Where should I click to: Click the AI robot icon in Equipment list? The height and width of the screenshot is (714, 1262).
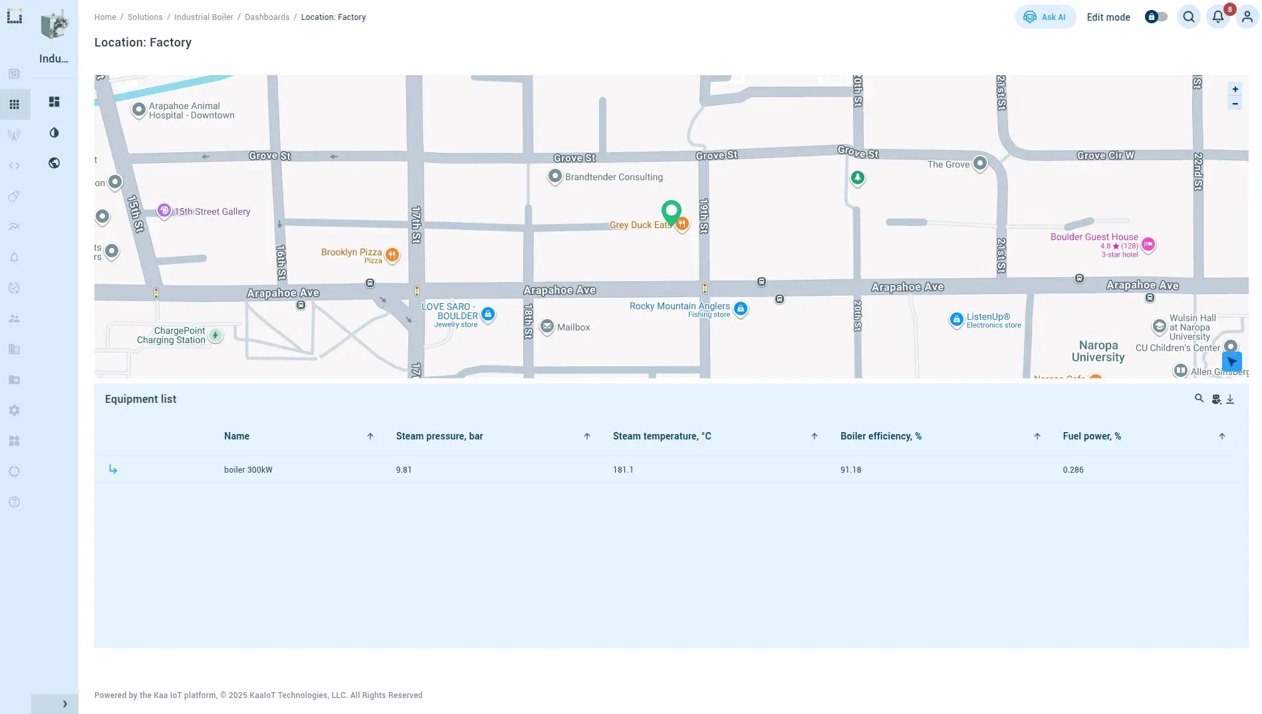pyautogui.click(x=1215, y=399)
